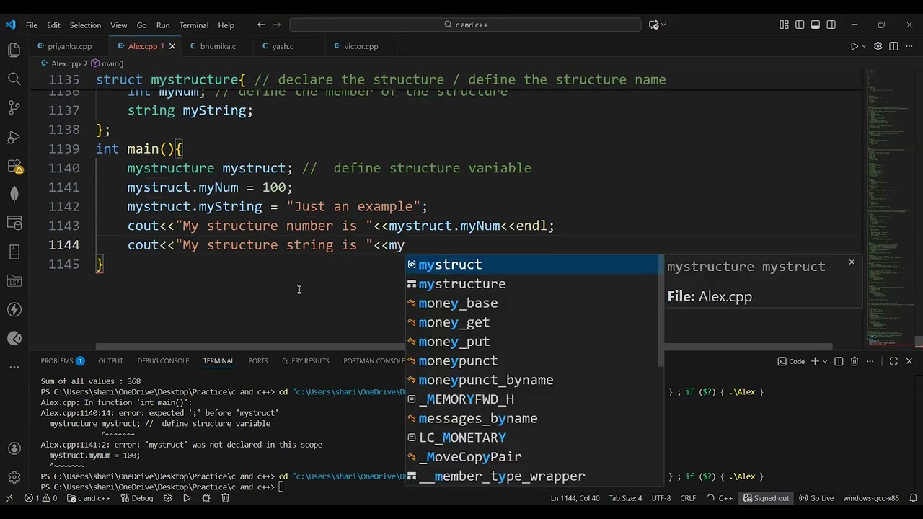Close the Alex.cpp editor tab
Image resolution: width=923 pixels, height=519 pixels.
pos(172,46)
